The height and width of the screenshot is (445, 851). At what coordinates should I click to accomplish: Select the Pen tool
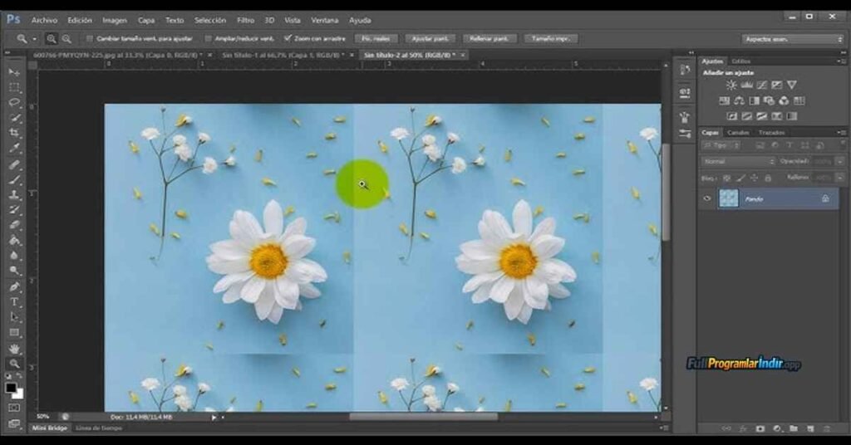tap(14, 286)
